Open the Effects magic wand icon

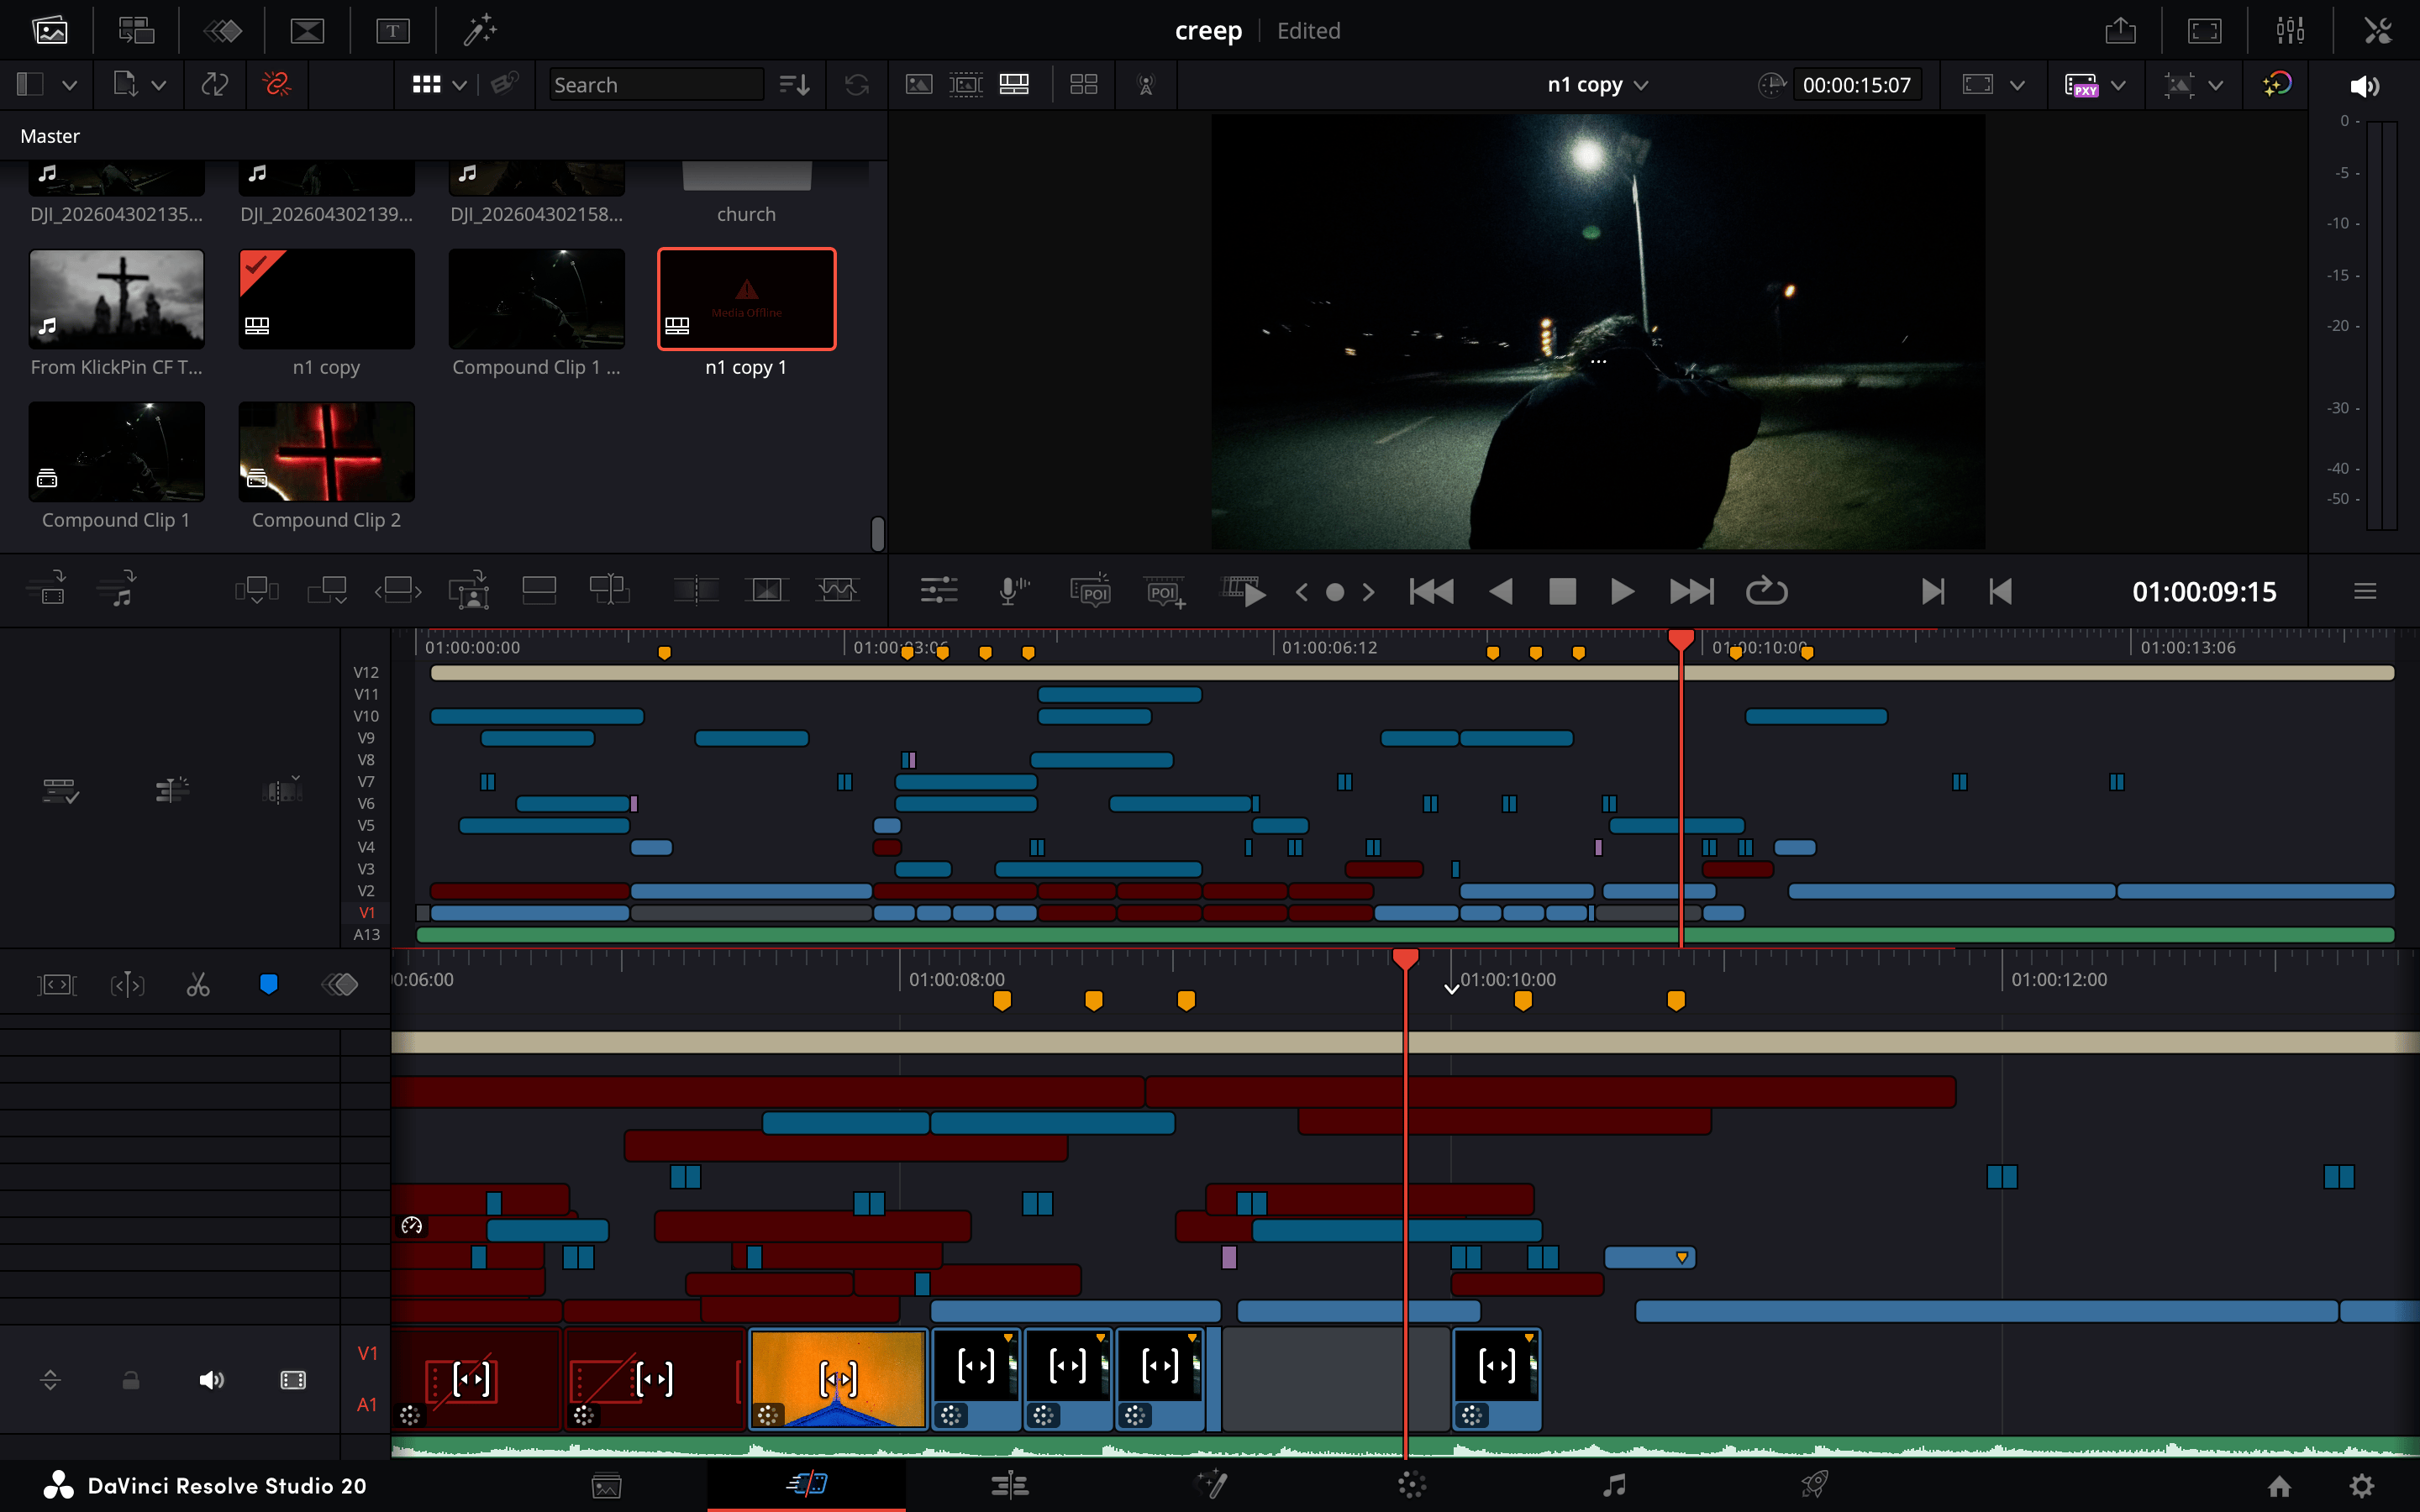(479, 31)
